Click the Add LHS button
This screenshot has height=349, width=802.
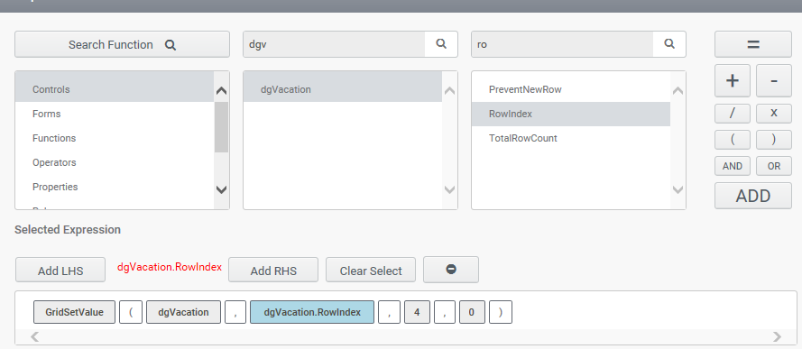pyautogui.click(x=60, y=271)
